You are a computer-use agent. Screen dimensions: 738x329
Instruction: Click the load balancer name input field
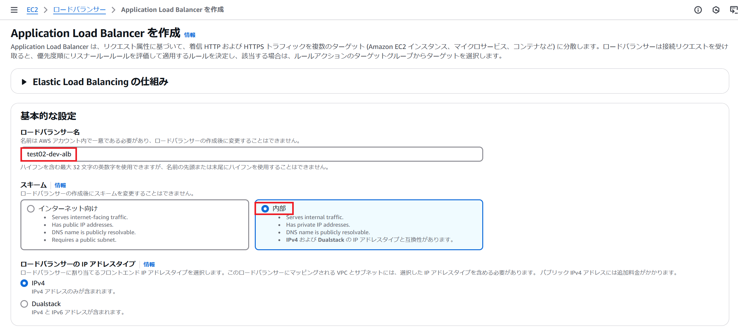pyautogui.click(x=251, y=154)
